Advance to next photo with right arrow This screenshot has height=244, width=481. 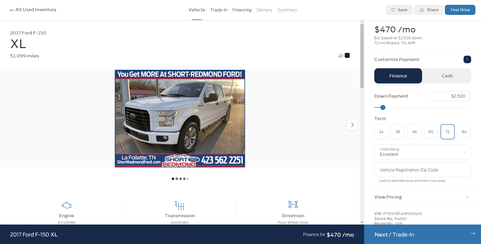click(x=352, y=125)
